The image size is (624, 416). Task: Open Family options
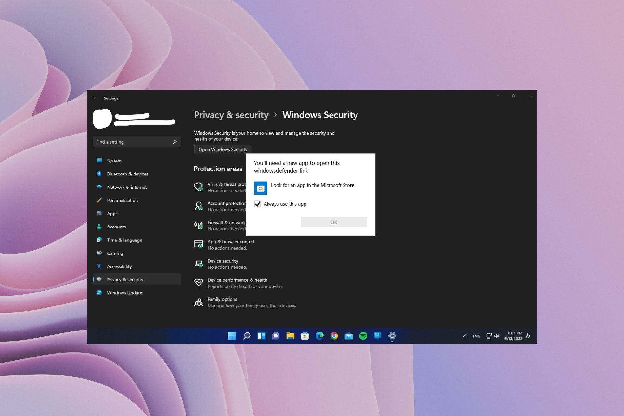tap(245, 302)
